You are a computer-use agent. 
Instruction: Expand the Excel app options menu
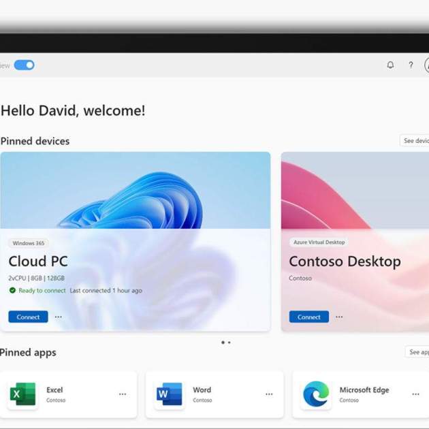click(123, 394)
